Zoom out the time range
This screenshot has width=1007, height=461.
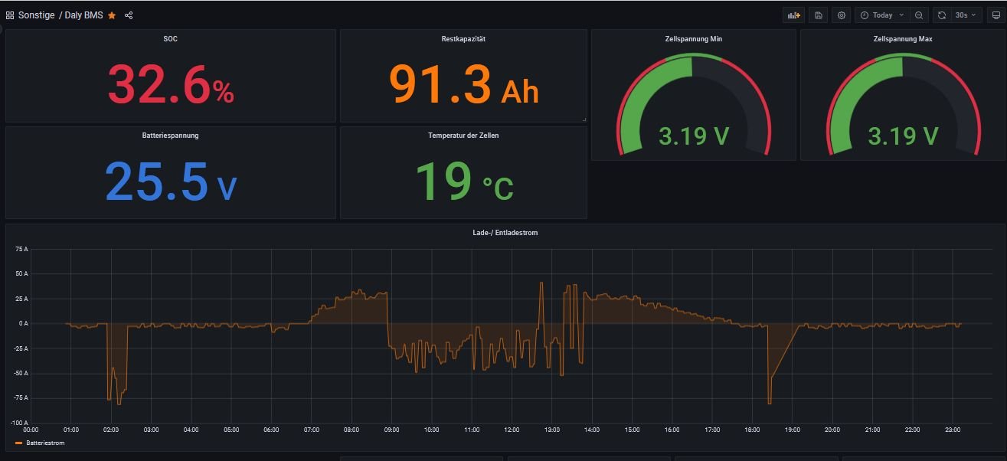(x=919, y=15)
